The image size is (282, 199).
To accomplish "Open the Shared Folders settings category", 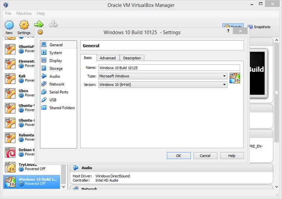I will [58, 108].
